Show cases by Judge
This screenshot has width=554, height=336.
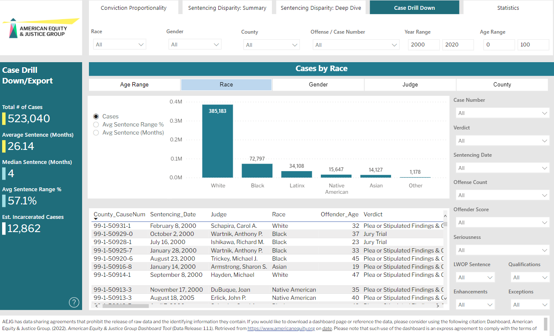[410, 84]
